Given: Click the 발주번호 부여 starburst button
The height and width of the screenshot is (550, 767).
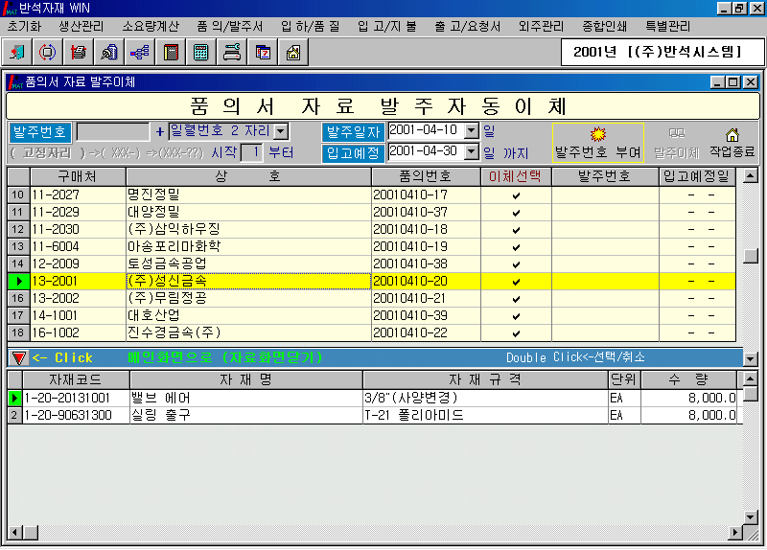Looking at the screenshot, I should (x=598, y=141).
